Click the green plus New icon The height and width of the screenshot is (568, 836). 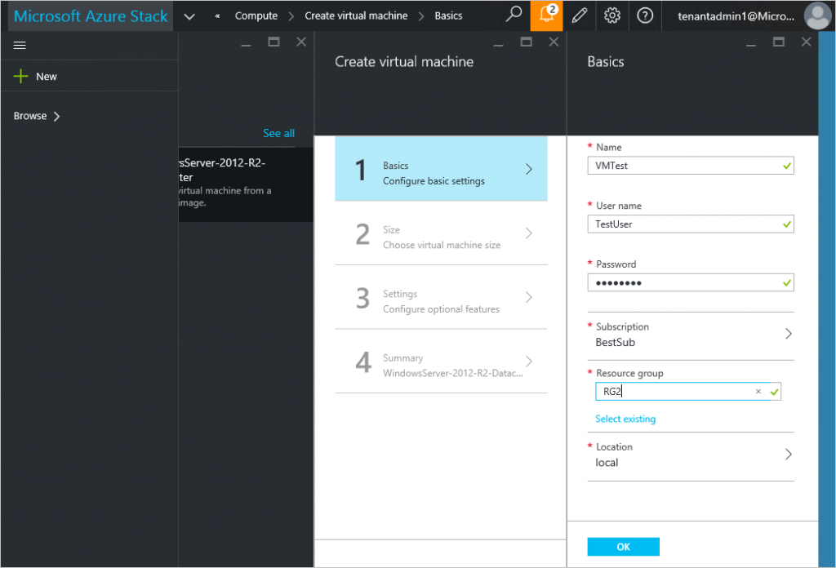point(20,76)
